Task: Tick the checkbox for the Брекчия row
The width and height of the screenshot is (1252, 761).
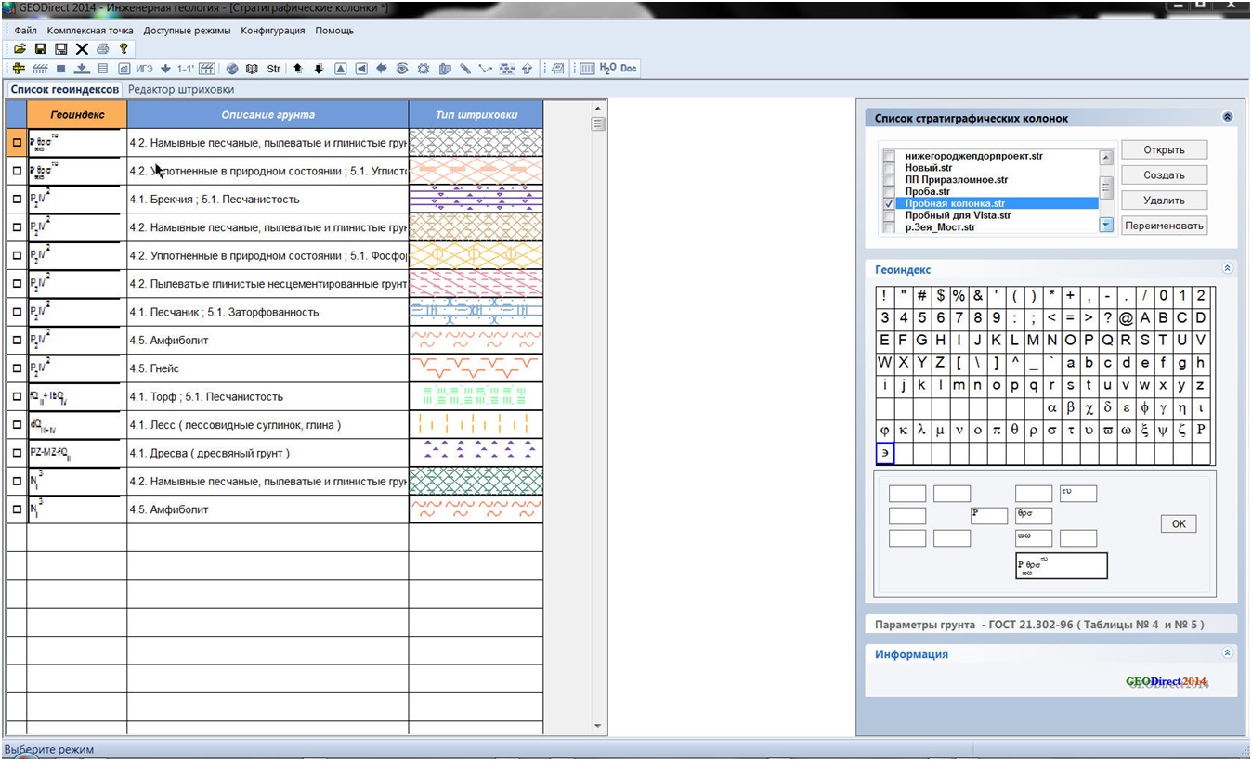Action: pos(17,200)
